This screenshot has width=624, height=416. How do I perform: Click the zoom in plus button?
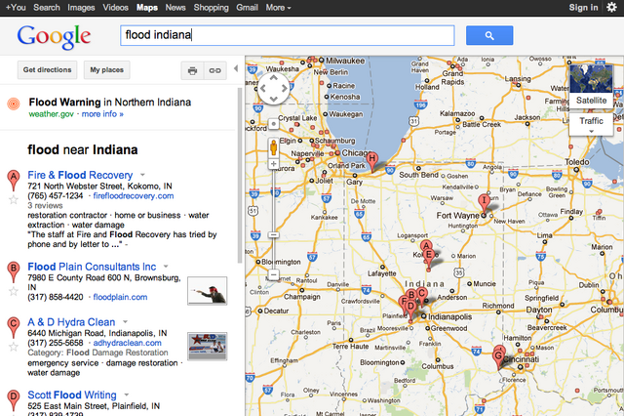point(273,164)
